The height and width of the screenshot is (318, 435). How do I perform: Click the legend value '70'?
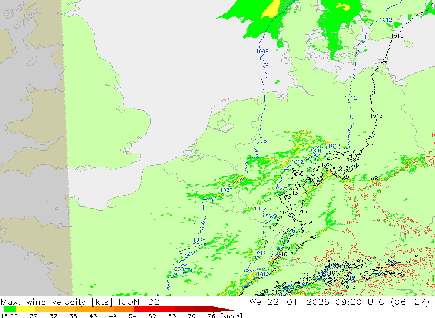[192, 316]
